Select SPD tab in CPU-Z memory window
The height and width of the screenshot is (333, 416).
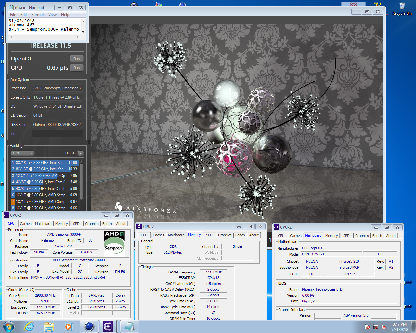[x=209, y=235]
